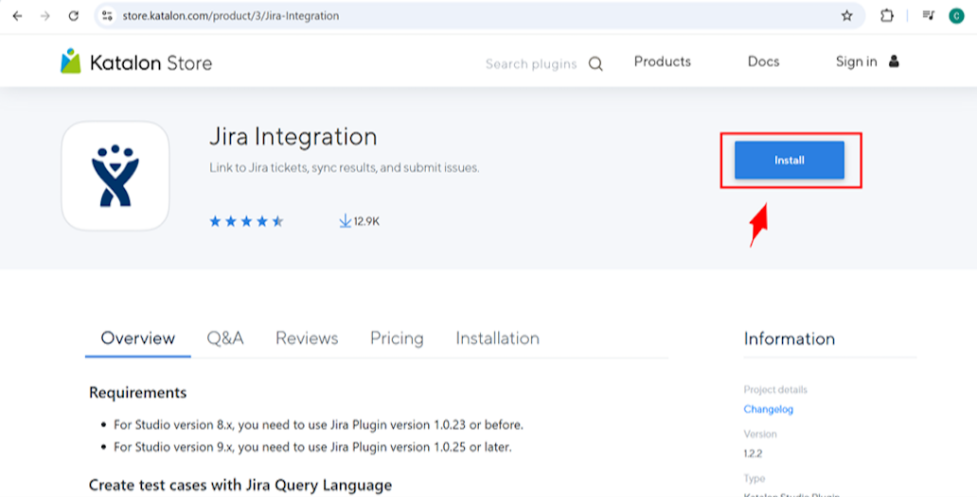Click the Information heading
This screenshot has height=497, width=977.
point(789,339)
